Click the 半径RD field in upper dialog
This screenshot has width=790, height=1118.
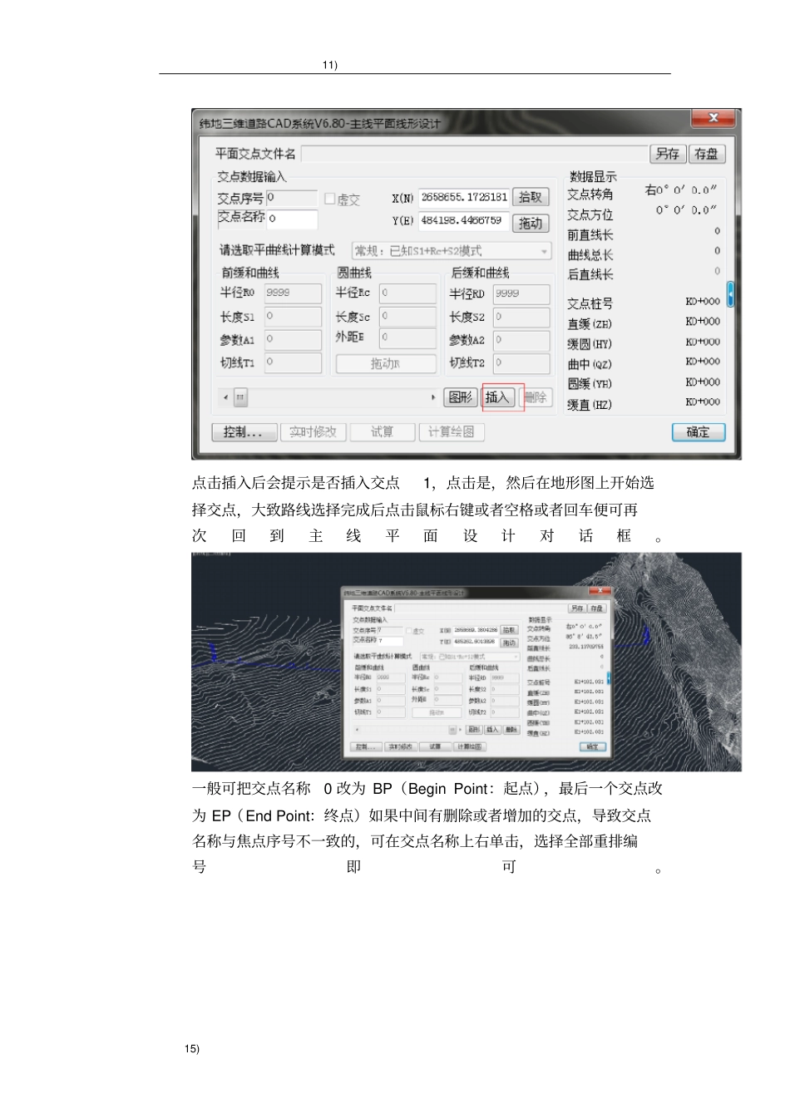[521, 294]
